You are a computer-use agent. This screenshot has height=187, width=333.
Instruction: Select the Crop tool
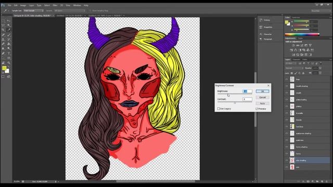pyautogui.click(x=3, y=30)
